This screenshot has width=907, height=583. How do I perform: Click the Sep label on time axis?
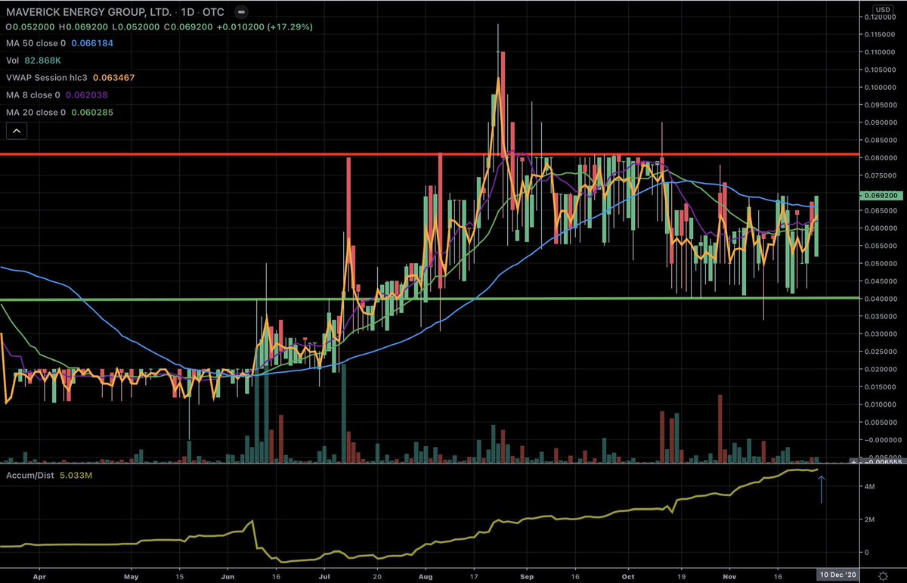click(x=528, y=575)
